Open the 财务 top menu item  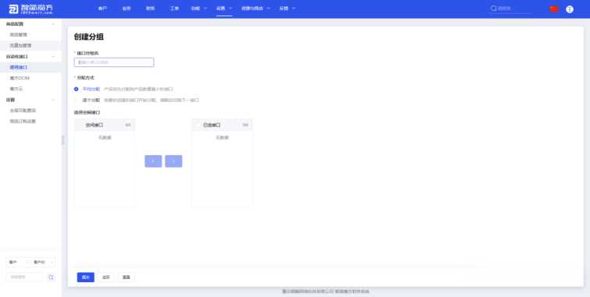click(150, 9)
